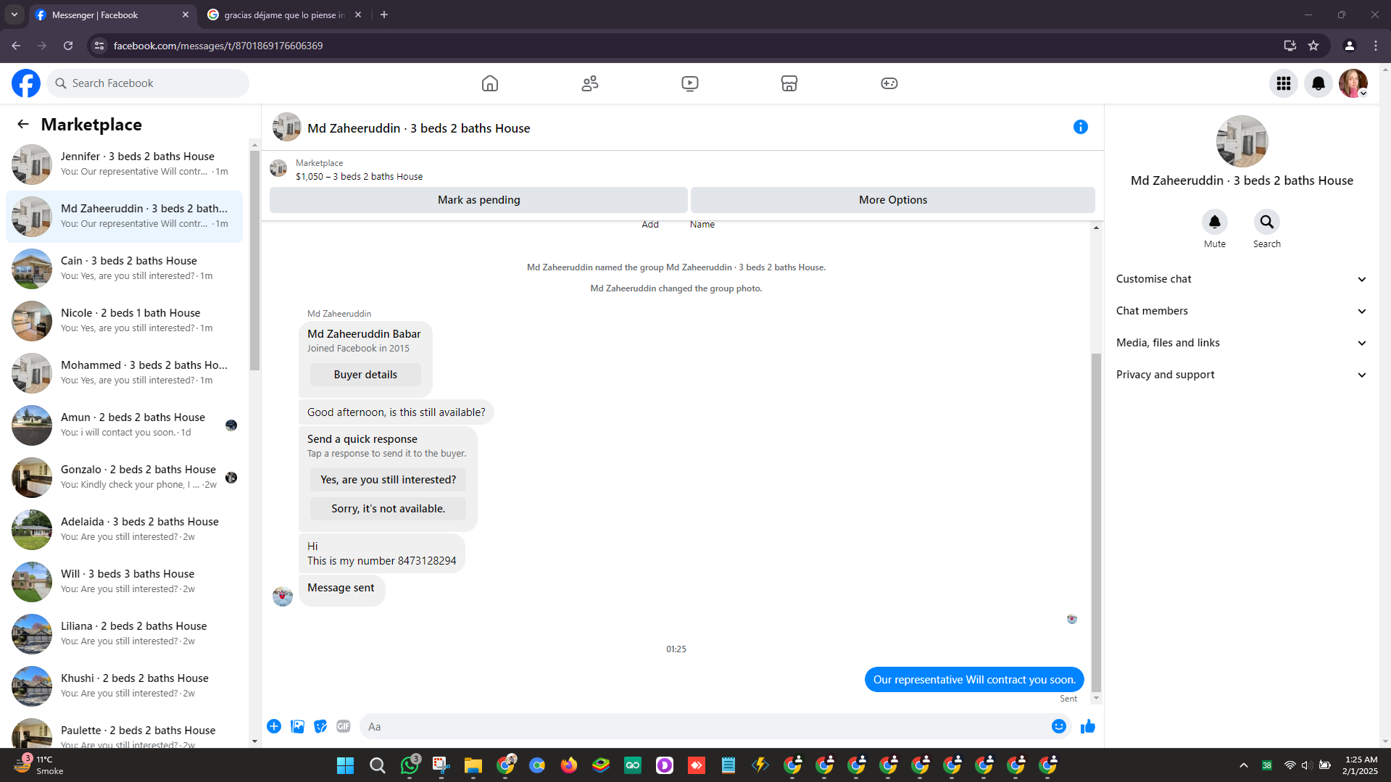
Task: Click the Facebook logo
Action: [x=26, y=83]
